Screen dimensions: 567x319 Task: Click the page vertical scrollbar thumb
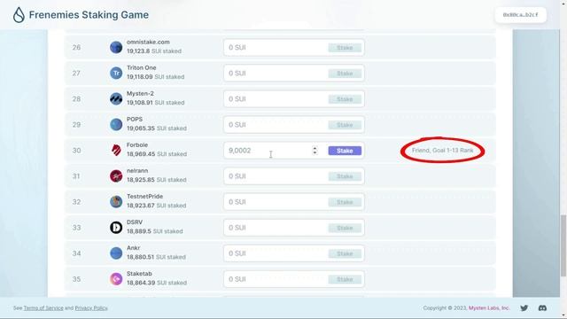pyautogui.click(x=563, y=245)
